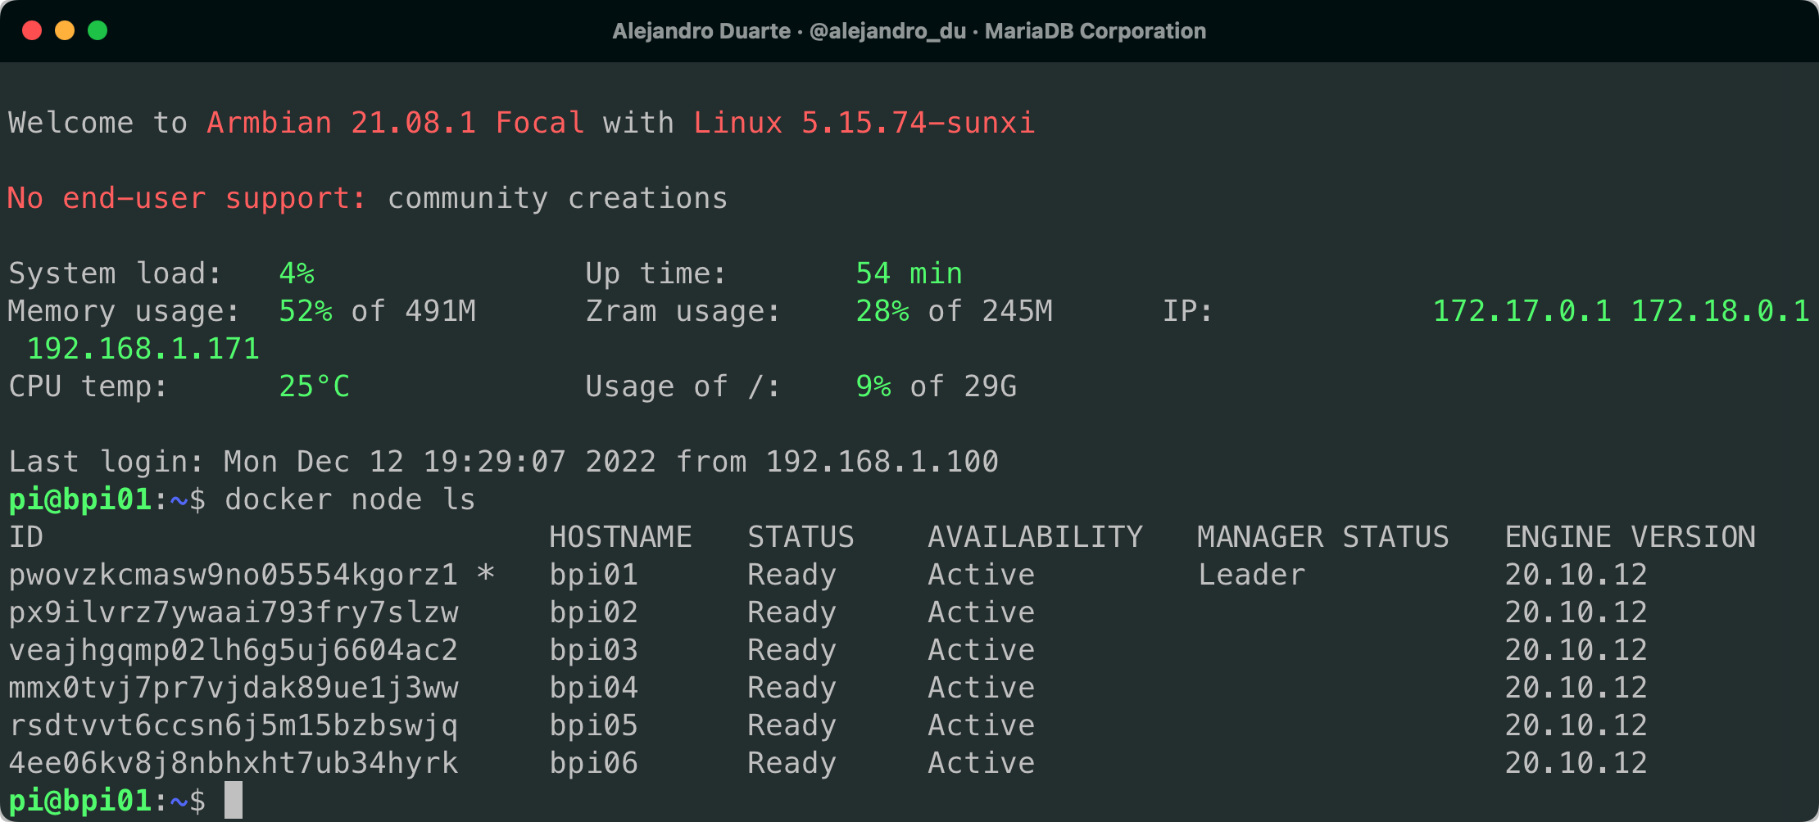The width and height of the screenshot is (1819, 822).
Task: Click the ENGINE VERSION column header
Action: tap(1630, 537)
